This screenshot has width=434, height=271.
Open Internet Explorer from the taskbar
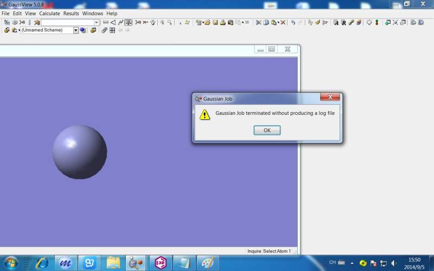click(x=42, y=263)
